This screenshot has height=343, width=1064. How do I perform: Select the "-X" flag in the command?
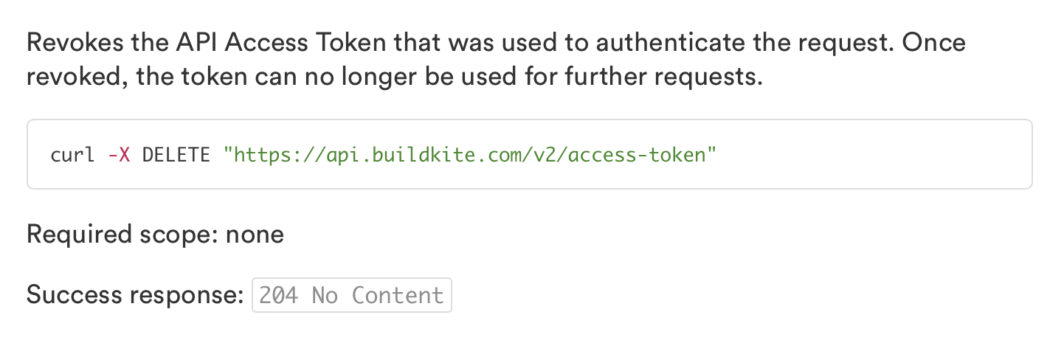[x=118, y=155]
